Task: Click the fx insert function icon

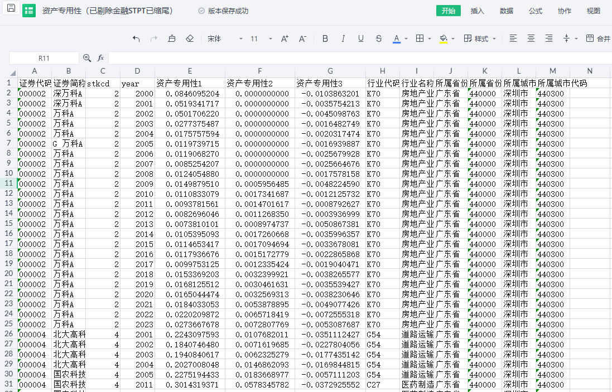Action: (101, 58)
